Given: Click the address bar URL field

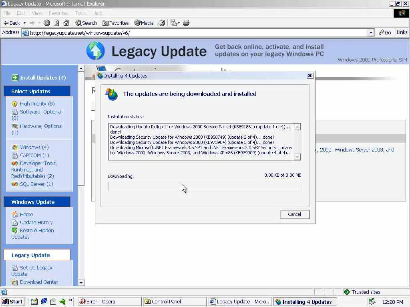Looking at the screenshot, I should (195, 33).
